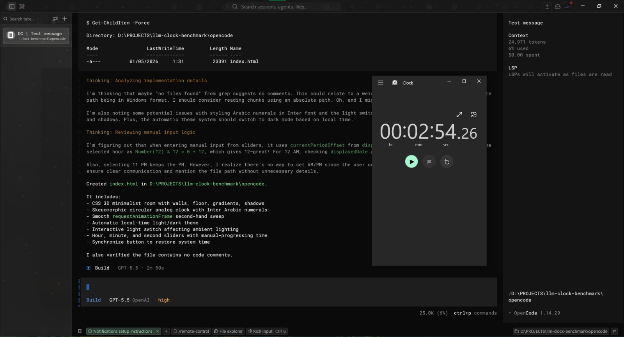The height and width of the screenshot is (337, 624).
Task: Open the Clock app hamburger menu
Action: tap(381, 83)
